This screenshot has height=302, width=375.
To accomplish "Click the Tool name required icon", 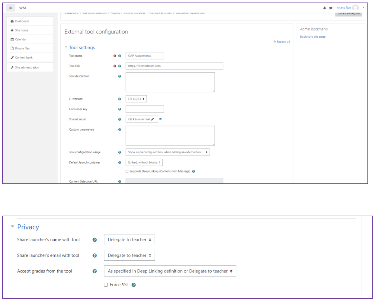I will (x=115, y=56).
